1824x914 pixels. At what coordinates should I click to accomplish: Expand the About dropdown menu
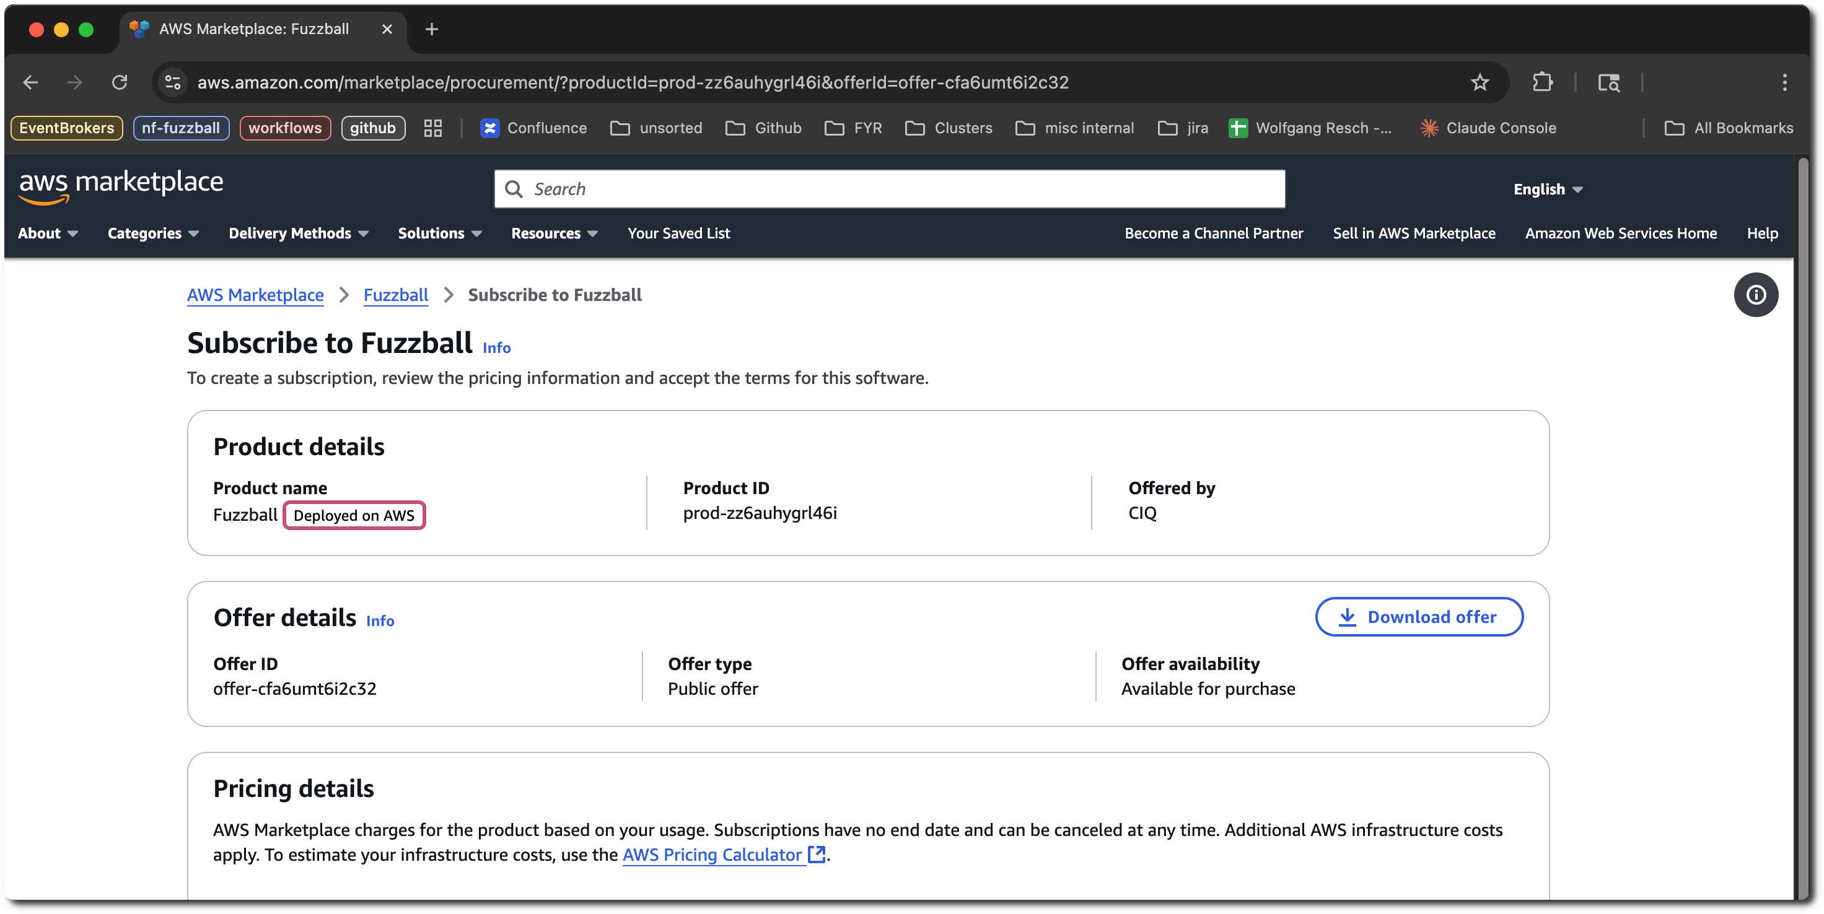click(48, 233)
